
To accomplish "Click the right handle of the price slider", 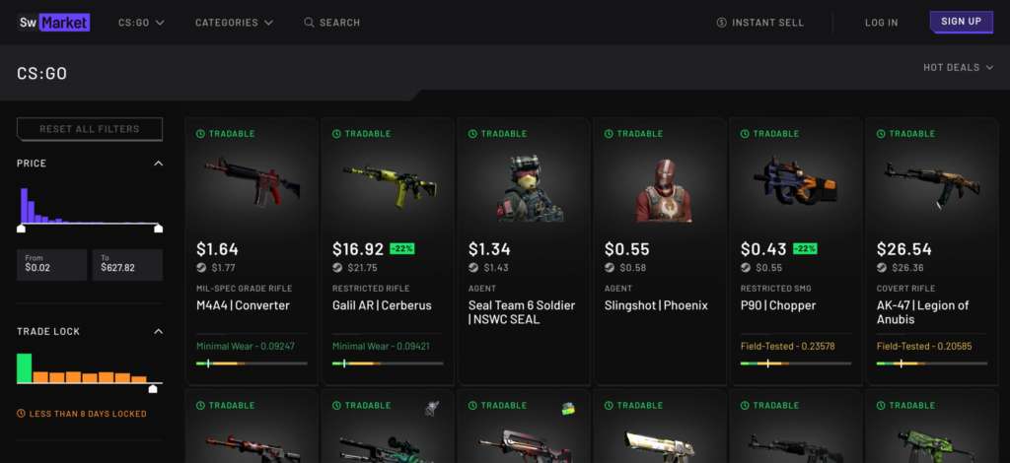I will click(x=159, y=229).
